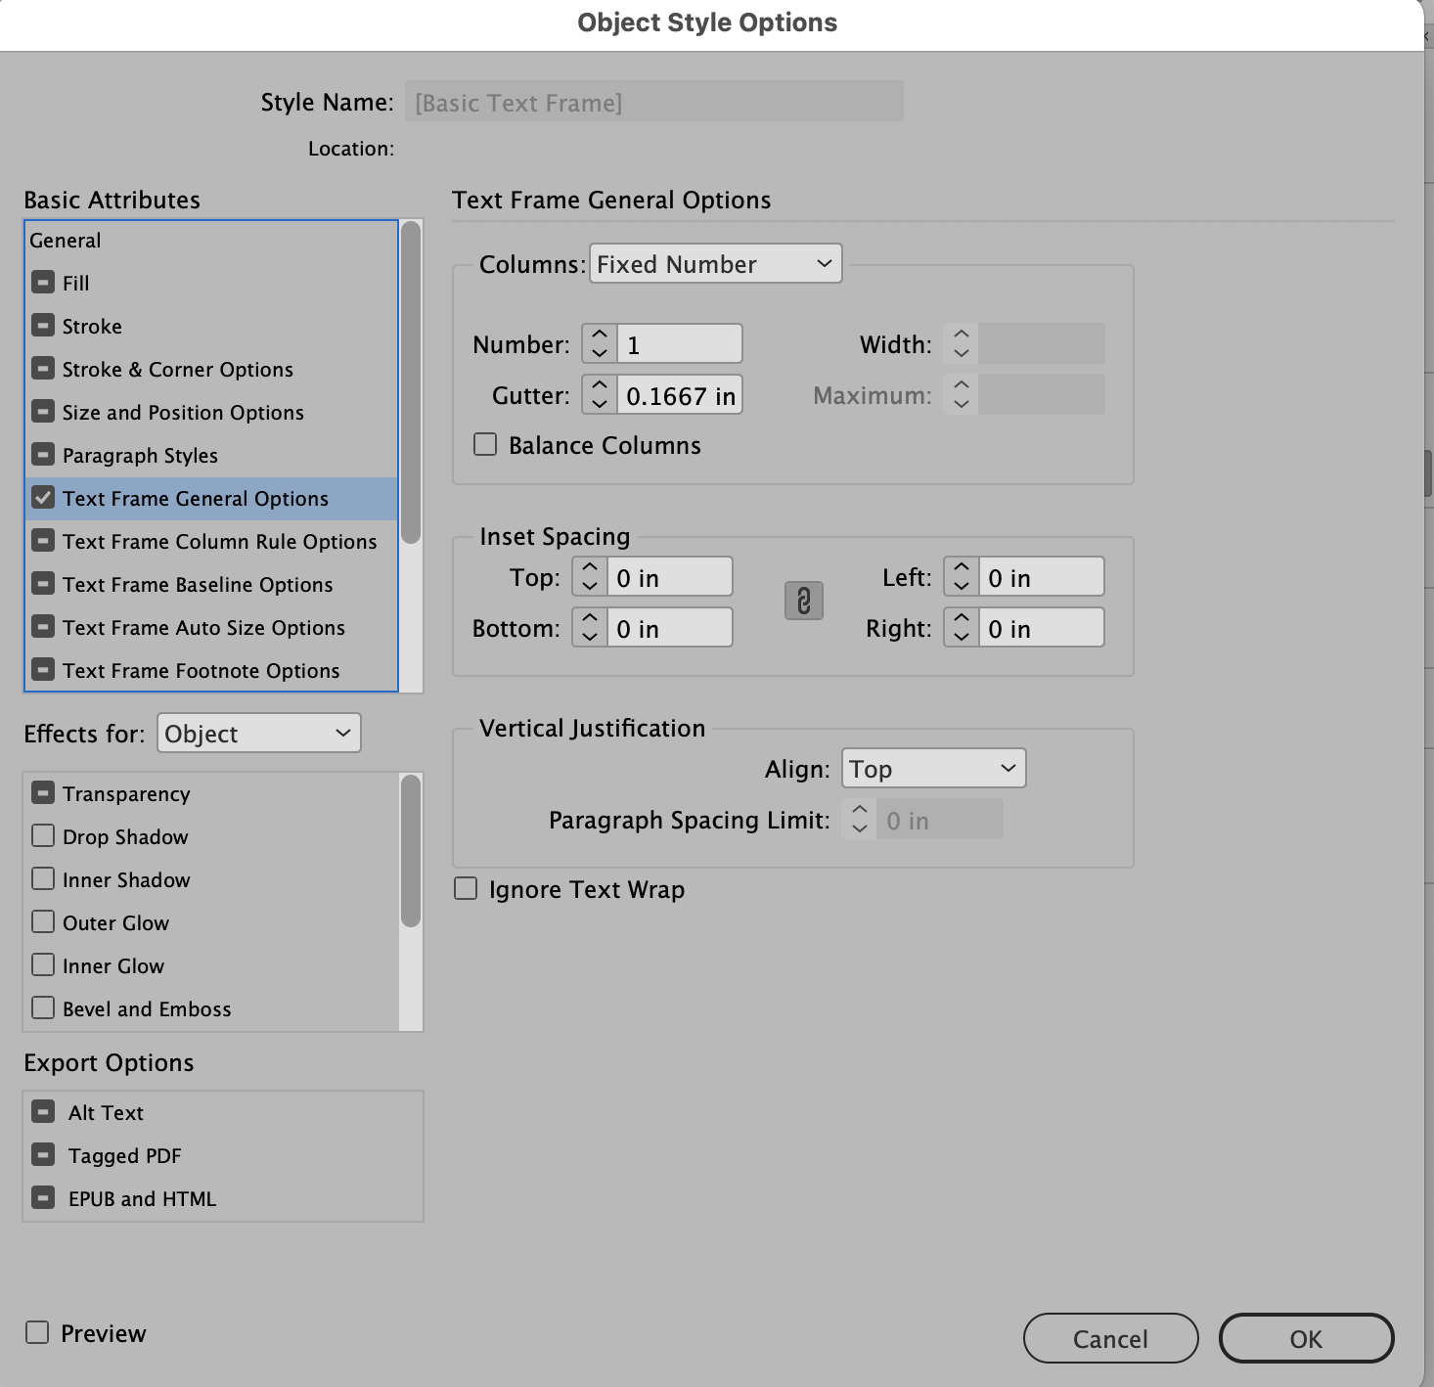Increase the Bottom inset using its stepper
This screenshot has height=1387, width=1434.
(588, 619)
